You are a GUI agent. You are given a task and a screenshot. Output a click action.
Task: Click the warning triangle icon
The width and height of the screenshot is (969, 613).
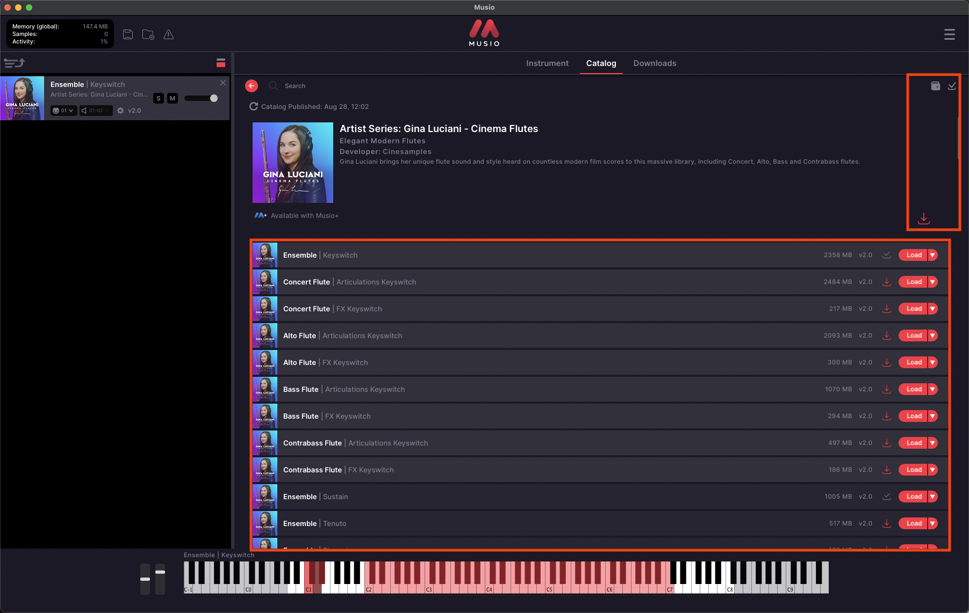pyautogui.click(x=169, y=34)
